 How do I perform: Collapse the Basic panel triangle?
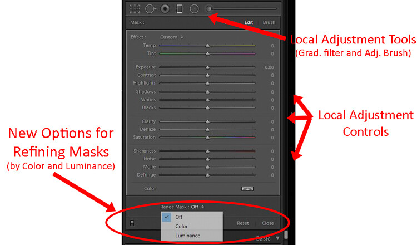tap(277, 238)
